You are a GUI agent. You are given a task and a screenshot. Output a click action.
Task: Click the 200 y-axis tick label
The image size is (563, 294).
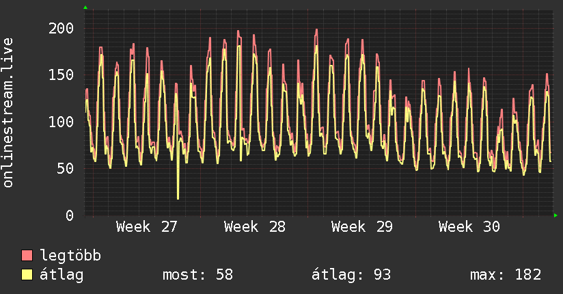[x=61, y=28]
